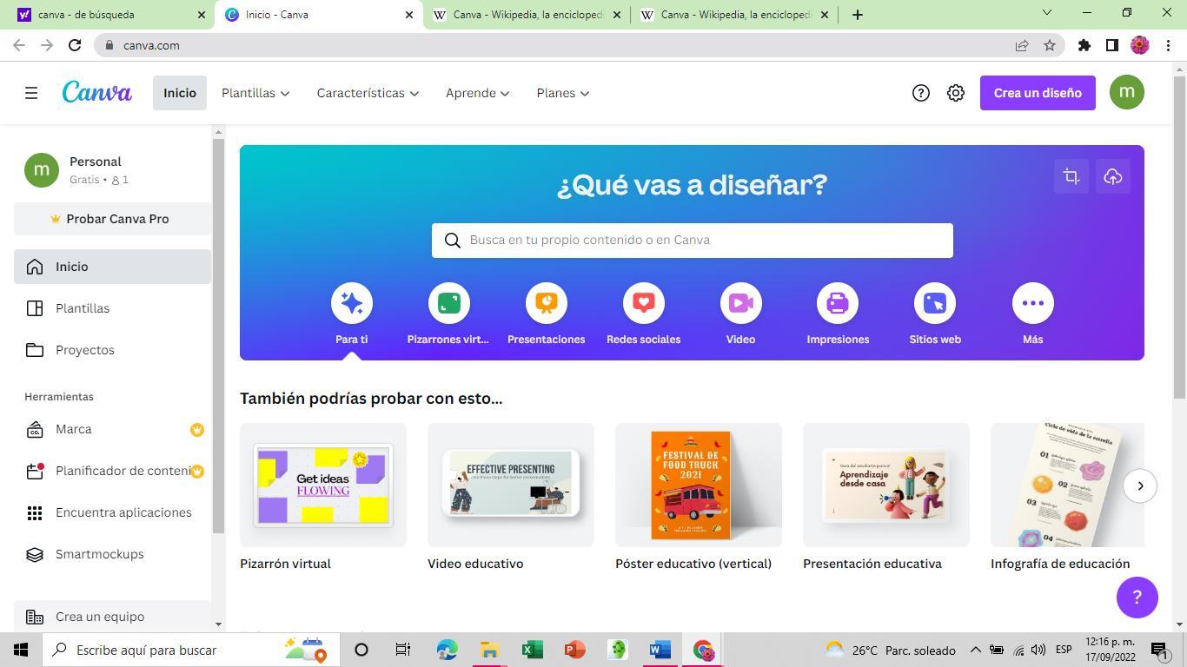Viewport: 1187px width, 667px height.
Task: Open Marca in the sidebar tools
Action: click(x=112, y=429)
